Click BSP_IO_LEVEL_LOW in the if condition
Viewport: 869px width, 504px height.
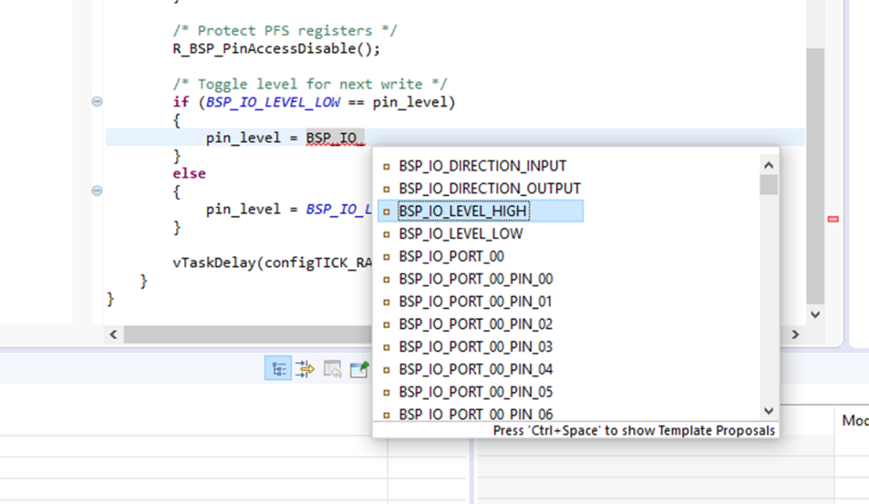272,102
